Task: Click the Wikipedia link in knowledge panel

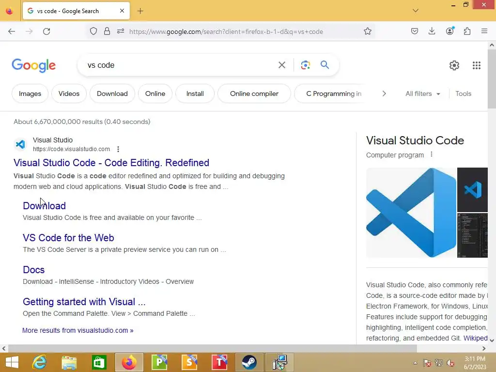Action: click(x=476, y=338)
